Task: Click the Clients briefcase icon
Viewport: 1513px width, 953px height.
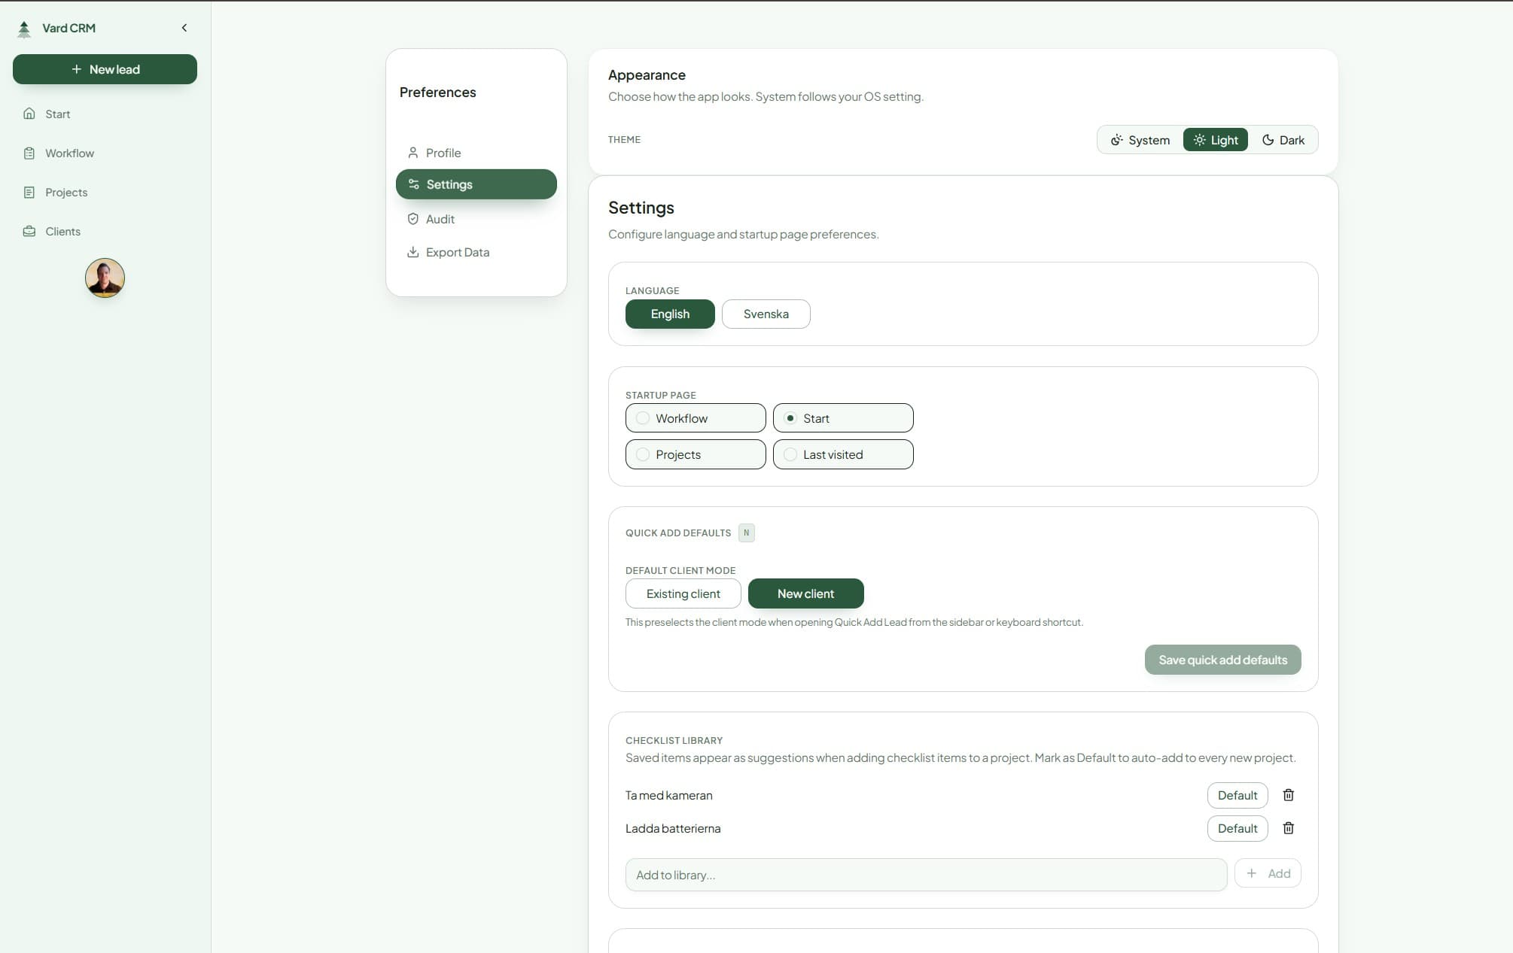Action: [29, 231]
